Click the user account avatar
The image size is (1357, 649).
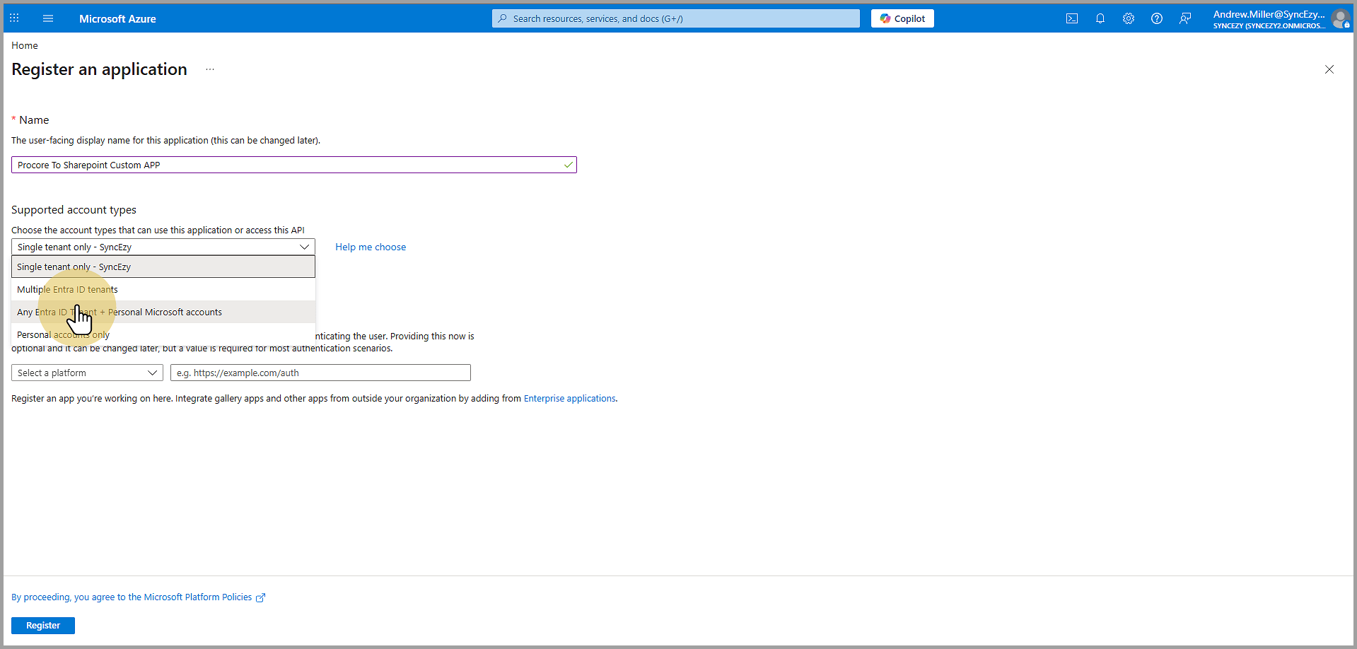pos(1339,19)
